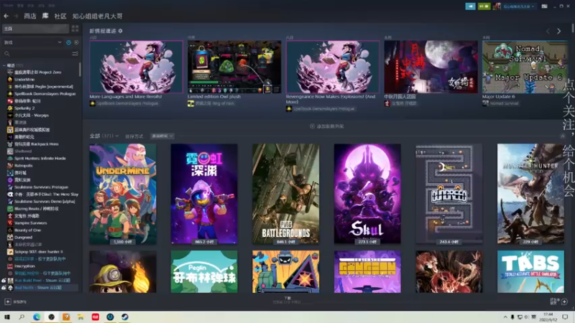Go forward with the right navigation arrow

16,16
